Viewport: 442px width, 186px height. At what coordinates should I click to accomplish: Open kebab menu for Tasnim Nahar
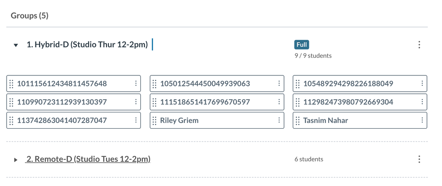tap(422, 120)
